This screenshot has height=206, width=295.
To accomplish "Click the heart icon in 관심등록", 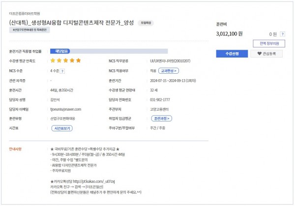I will point(260,54).
